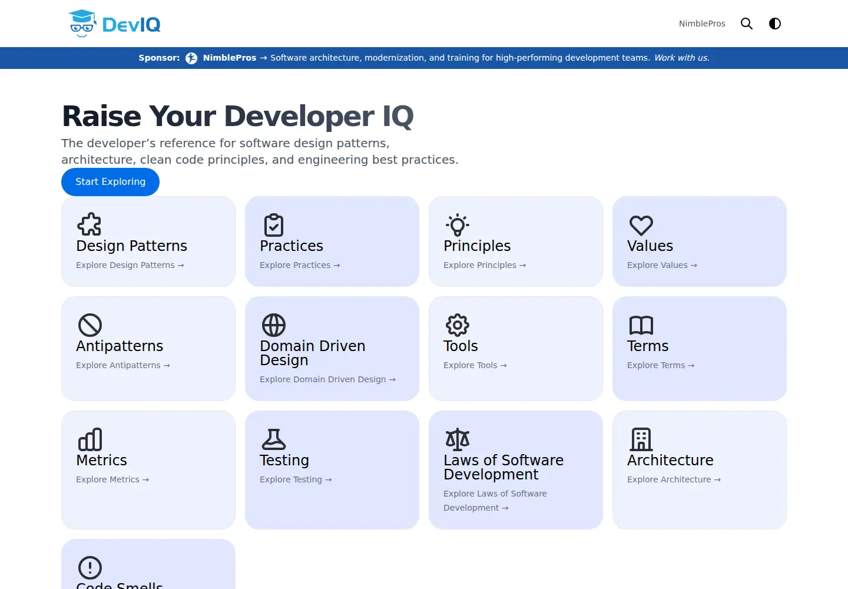Open Explore Practices link

pos(300,265)
